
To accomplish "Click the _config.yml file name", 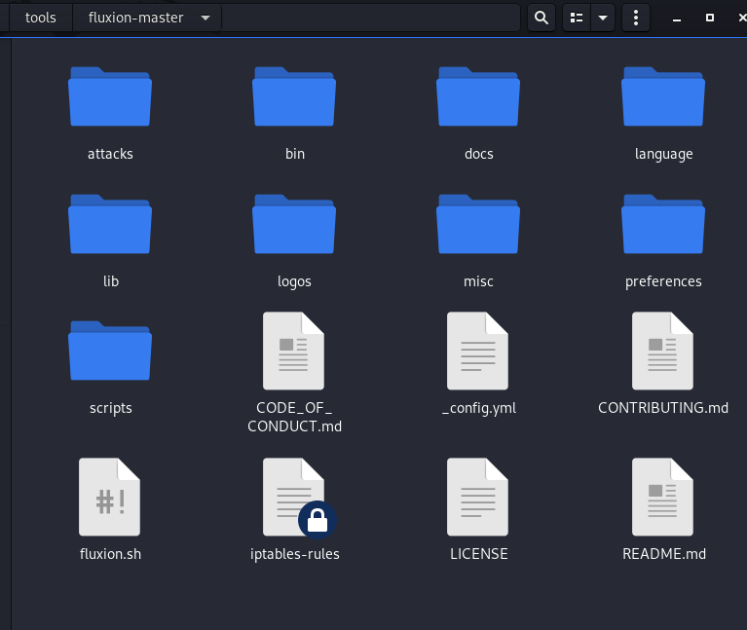I will [479, 408].
